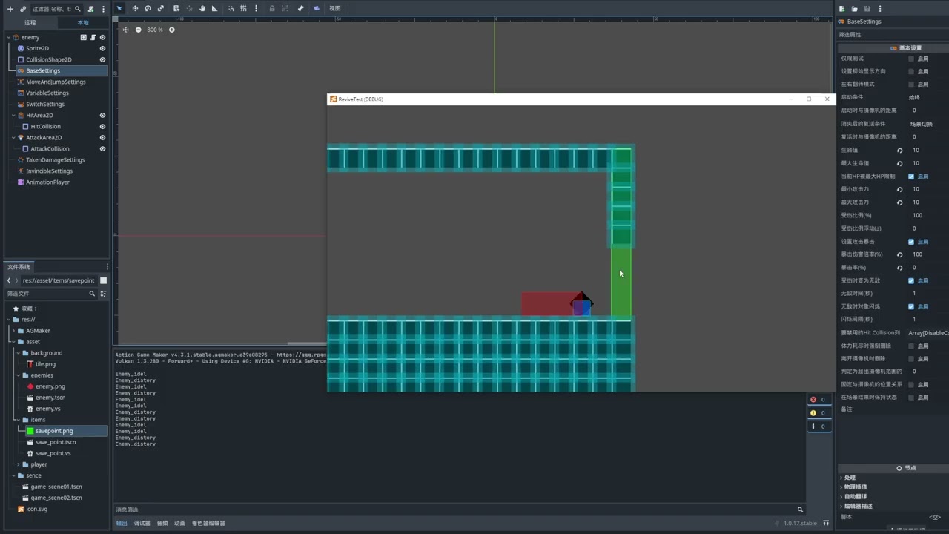Enable the 仅限测试 checkbox
This screenshot has width=949, height=534.
pos(911,59)
